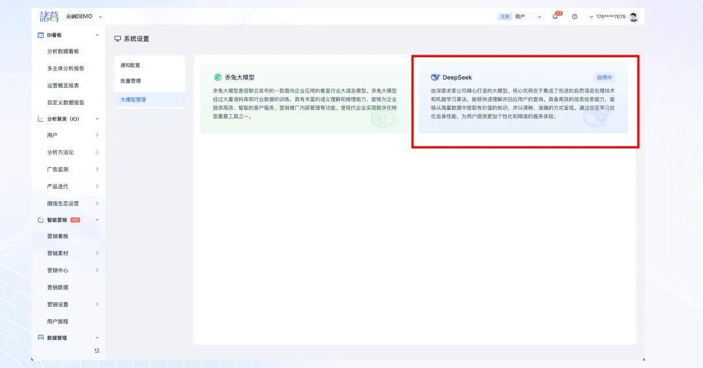This screenshot has height=368, width=703.
Task: Click the 諸葛 logo in the header
Action: (49, 16)
